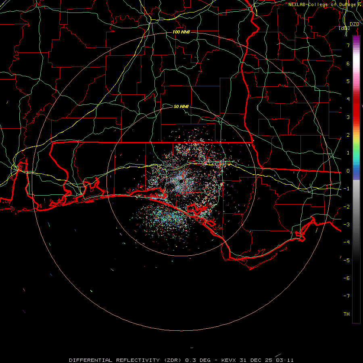Viewport: 363px width, 363px height.
Task: Click the 6 value on color scale
Action: 348,63
